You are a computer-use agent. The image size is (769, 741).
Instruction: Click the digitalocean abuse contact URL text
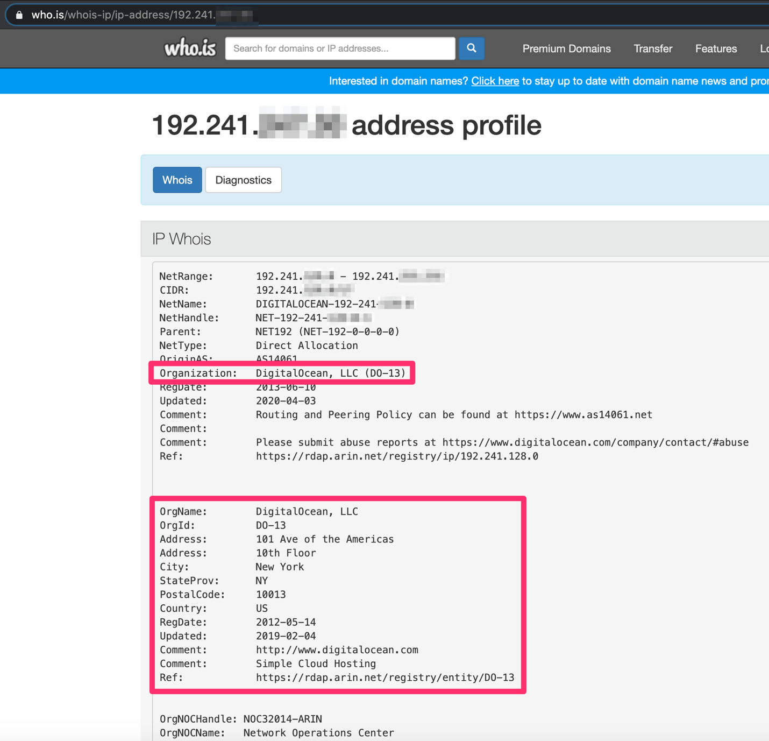pyautogui.click(x=595, y=442)
